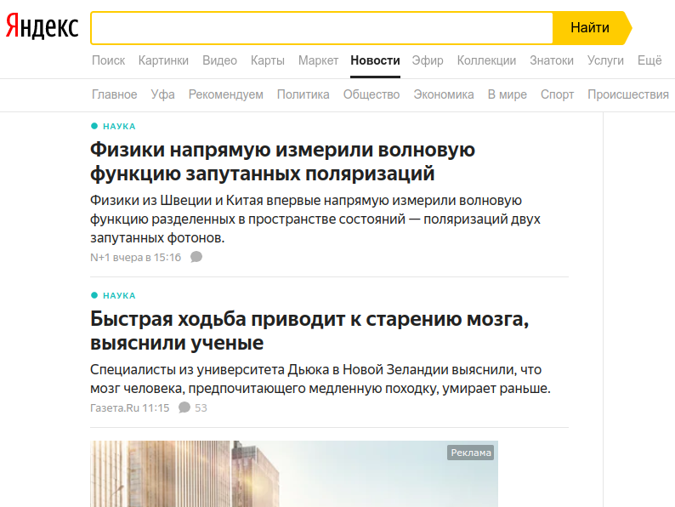Open the Общество news section
The width and height of the screenshot is (675, 507).
tap(372, 94)
